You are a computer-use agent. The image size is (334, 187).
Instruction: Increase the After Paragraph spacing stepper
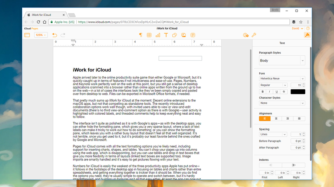click(304, 147)
